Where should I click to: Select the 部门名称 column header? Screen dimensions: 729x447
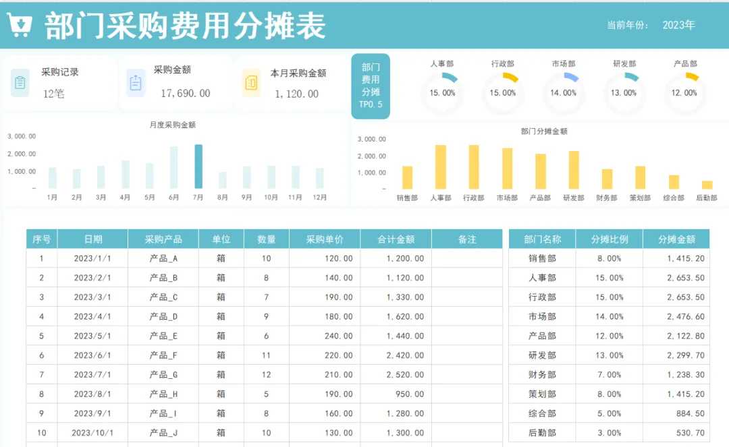click(542, 239)
